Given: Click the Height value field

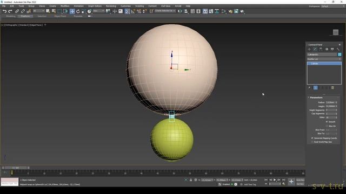Looking at the screenshot, I should tap(330, 106).
